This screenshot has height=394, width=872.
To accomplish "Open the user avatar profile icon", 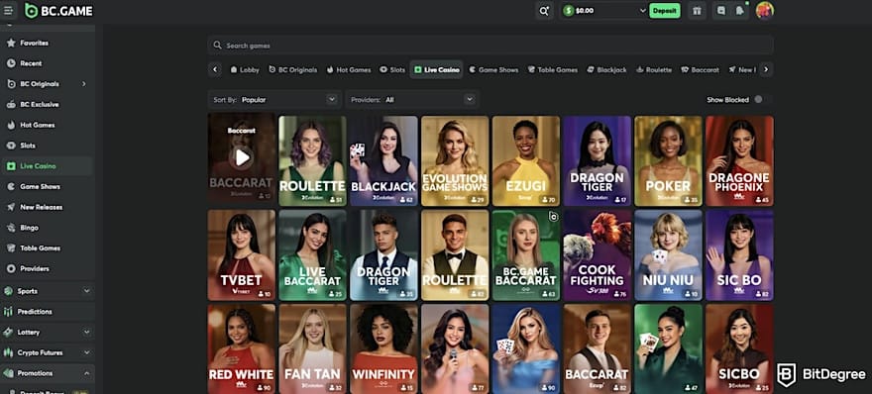I will pos(765,11).
